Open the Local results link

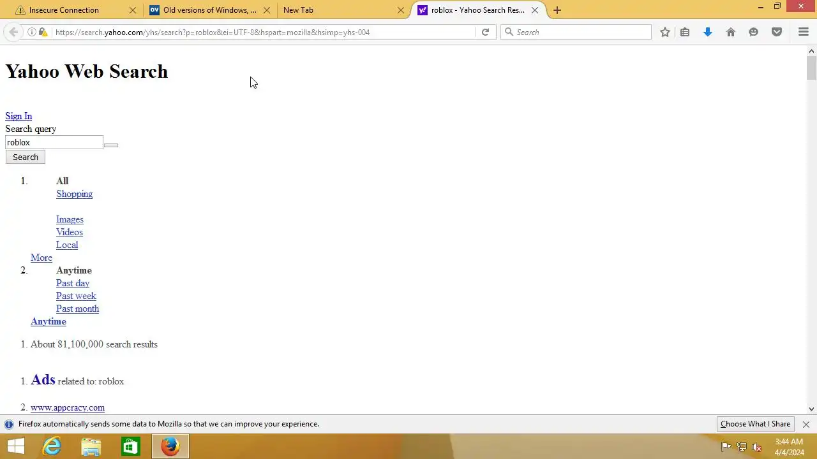pyautogui.click(x=67, y=245)
